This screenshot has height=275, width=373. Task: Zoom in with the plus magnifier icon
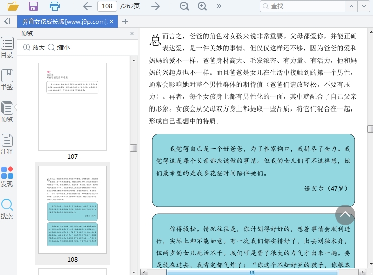[x=202, y=6]
